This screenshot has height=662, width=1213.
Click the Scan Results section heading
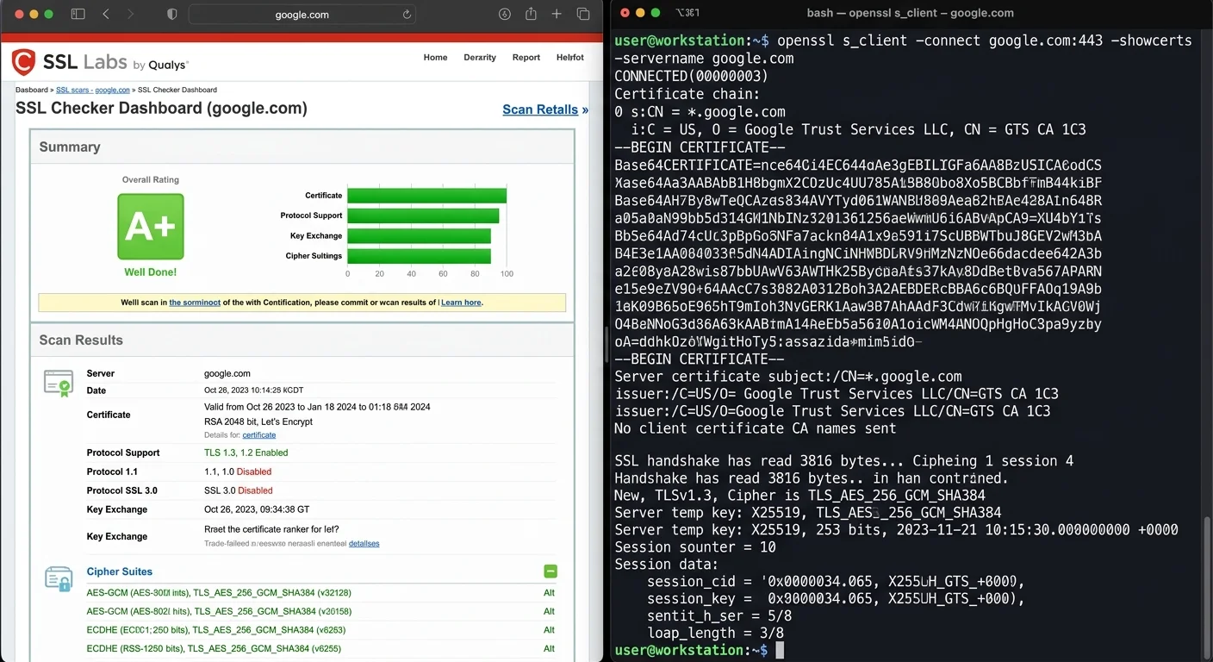[81, 340]
